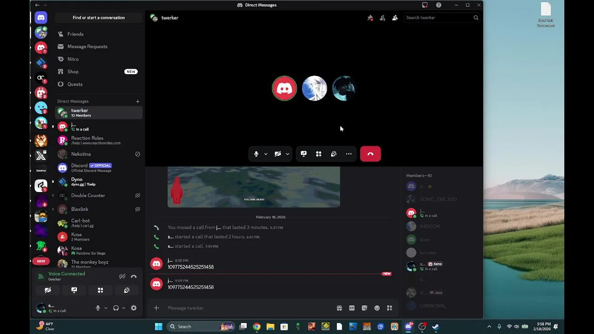Expand output device options in user panel
Screen dimensions: 594x334
click(x=123, y=308)
